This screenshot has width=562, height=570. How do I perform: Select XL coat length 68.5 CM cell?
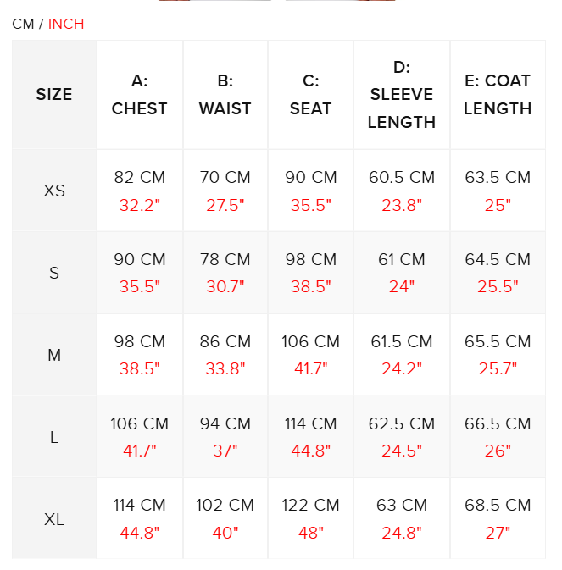pyautogui.click(x=498, y=506)
